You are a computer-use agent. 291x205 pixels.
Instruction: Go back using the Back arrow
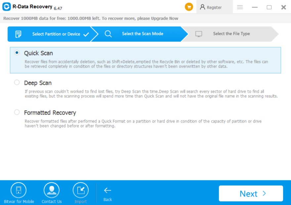pos(108,190)
